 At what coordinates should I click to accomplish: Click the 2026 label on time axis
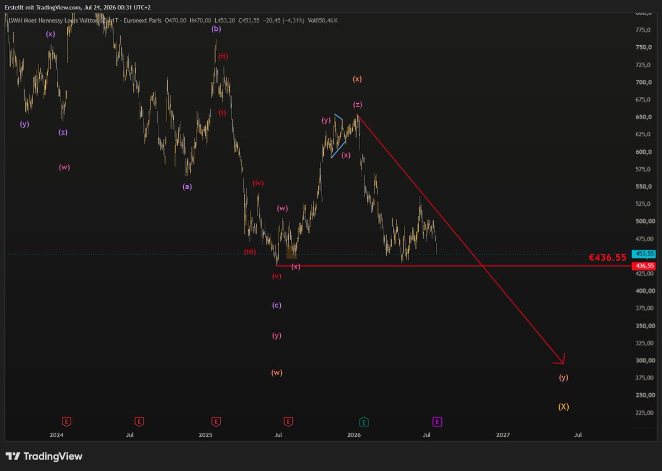(354, 435)
